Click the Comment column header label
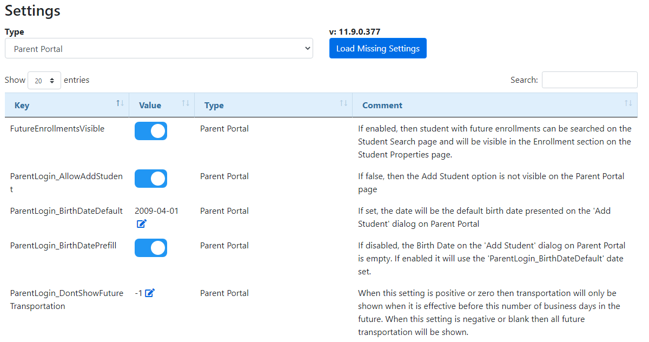 (382, 106)
